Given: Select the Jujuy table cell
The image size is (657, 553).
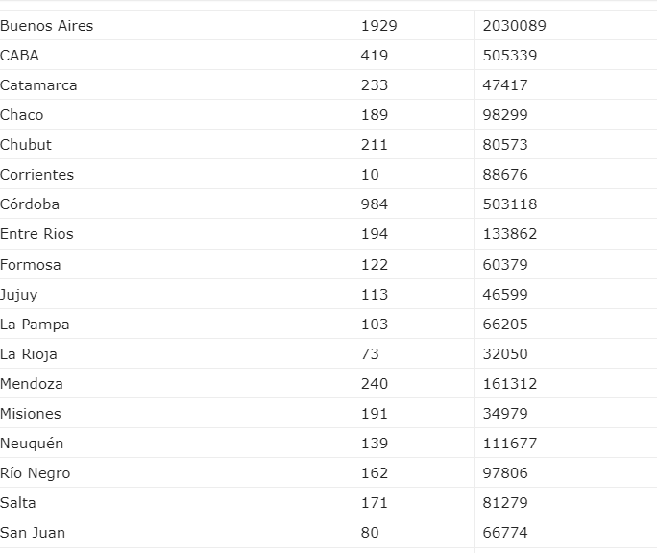Looking at the screenshot, I should [19, 295].
